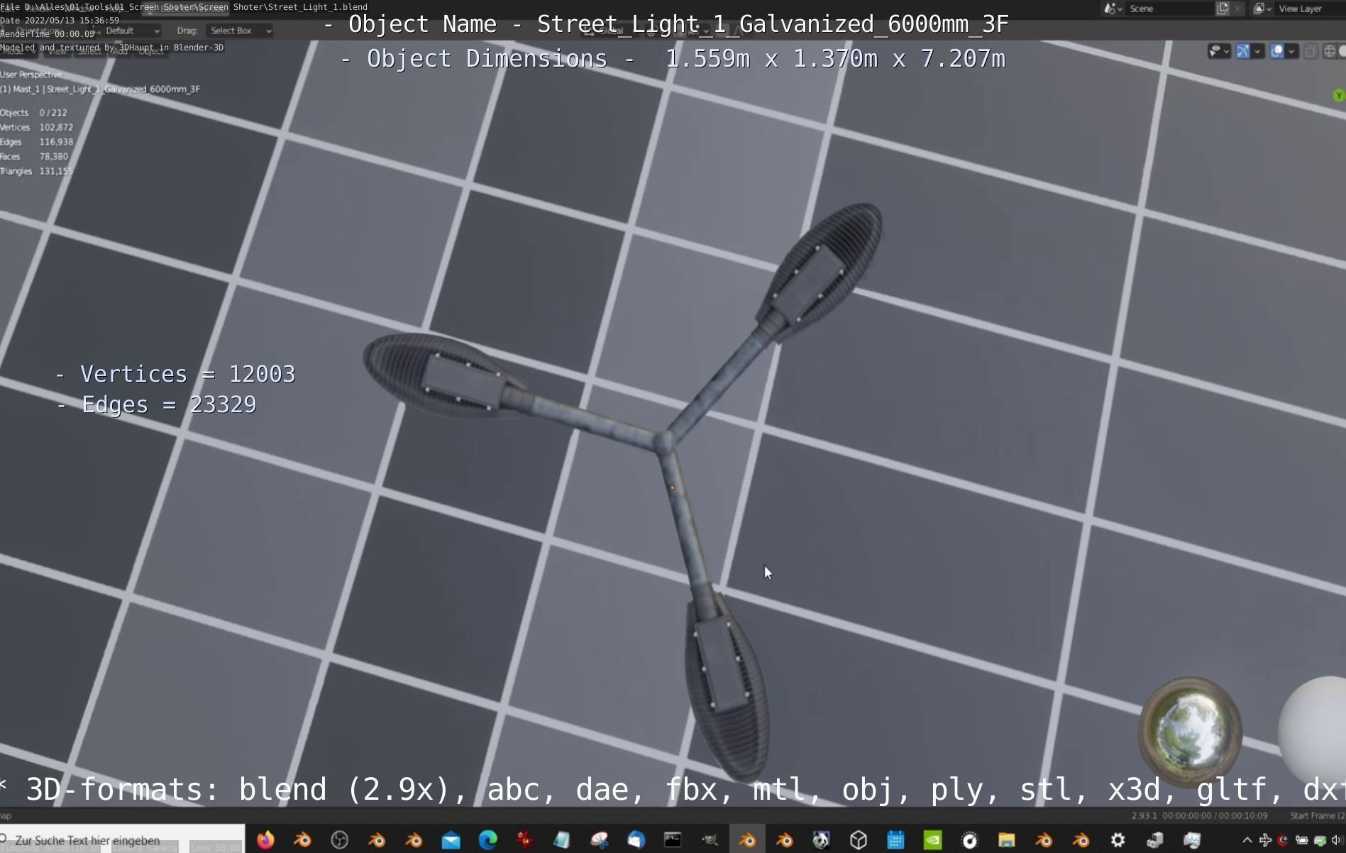Click the green Y axis gizmo
Viewport: 1346px width, 853px height.
[x=1339, y=95]
